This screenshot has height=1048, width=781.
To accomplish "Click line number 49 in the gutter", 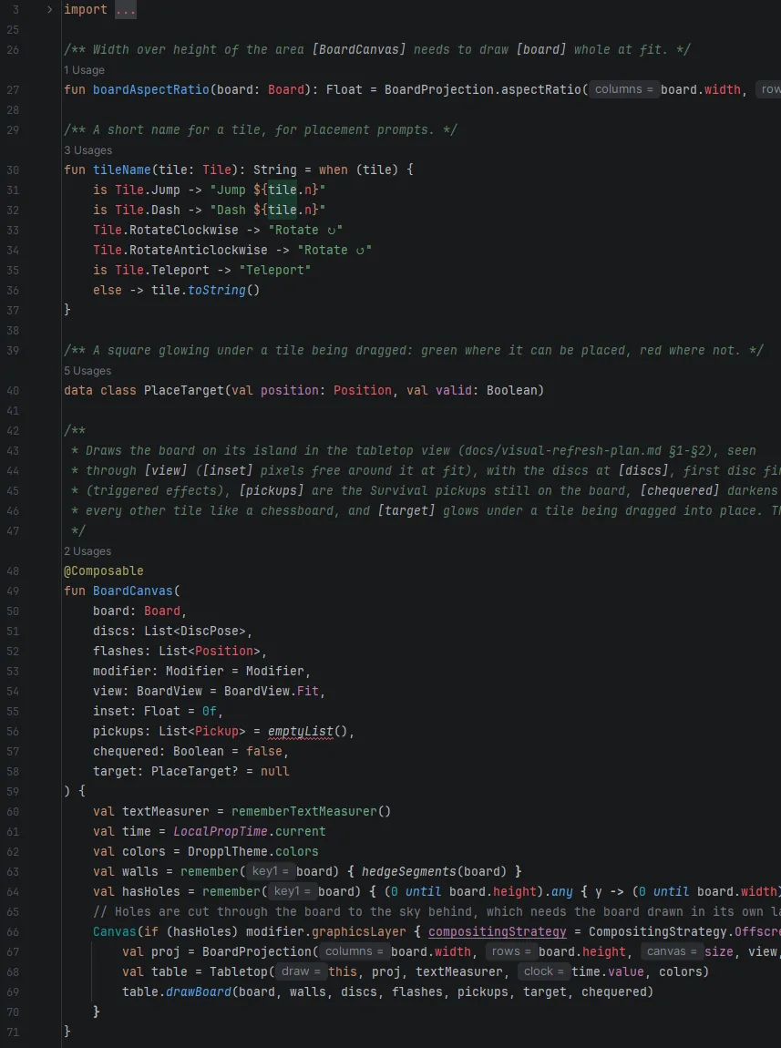I will [x=13, y=591].
